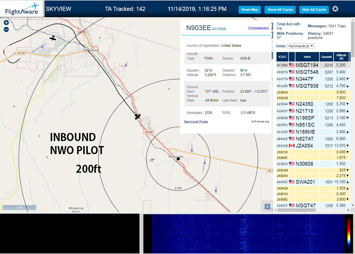Click the scroll-up arrow of the sidebar

coord(352,19)
